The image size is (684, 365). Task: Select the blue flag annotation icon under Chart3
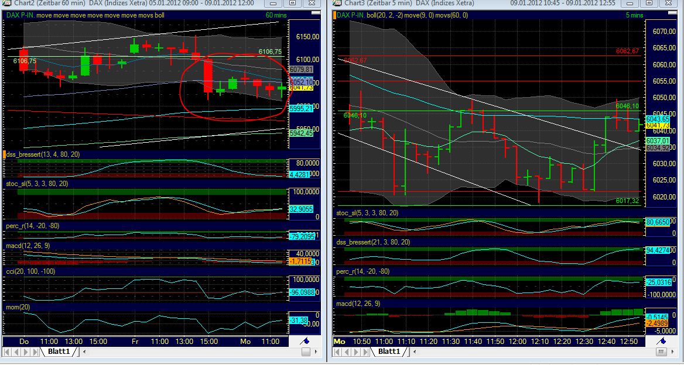662,342
